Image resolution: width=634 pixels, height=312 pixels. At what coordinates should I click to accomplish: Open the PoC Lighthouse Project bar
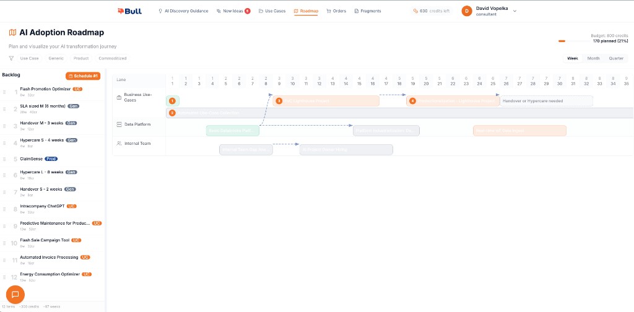click(326, 101)
